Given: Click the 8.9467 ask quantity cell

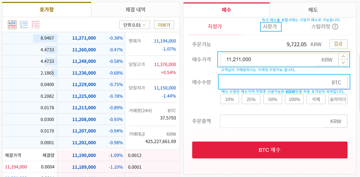Looking at the screenshot, I should (30, 38).
